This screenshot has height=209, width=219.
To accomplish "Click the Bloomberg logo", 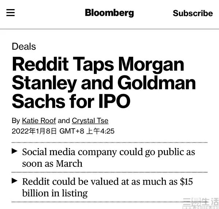I will click(109, 13).
